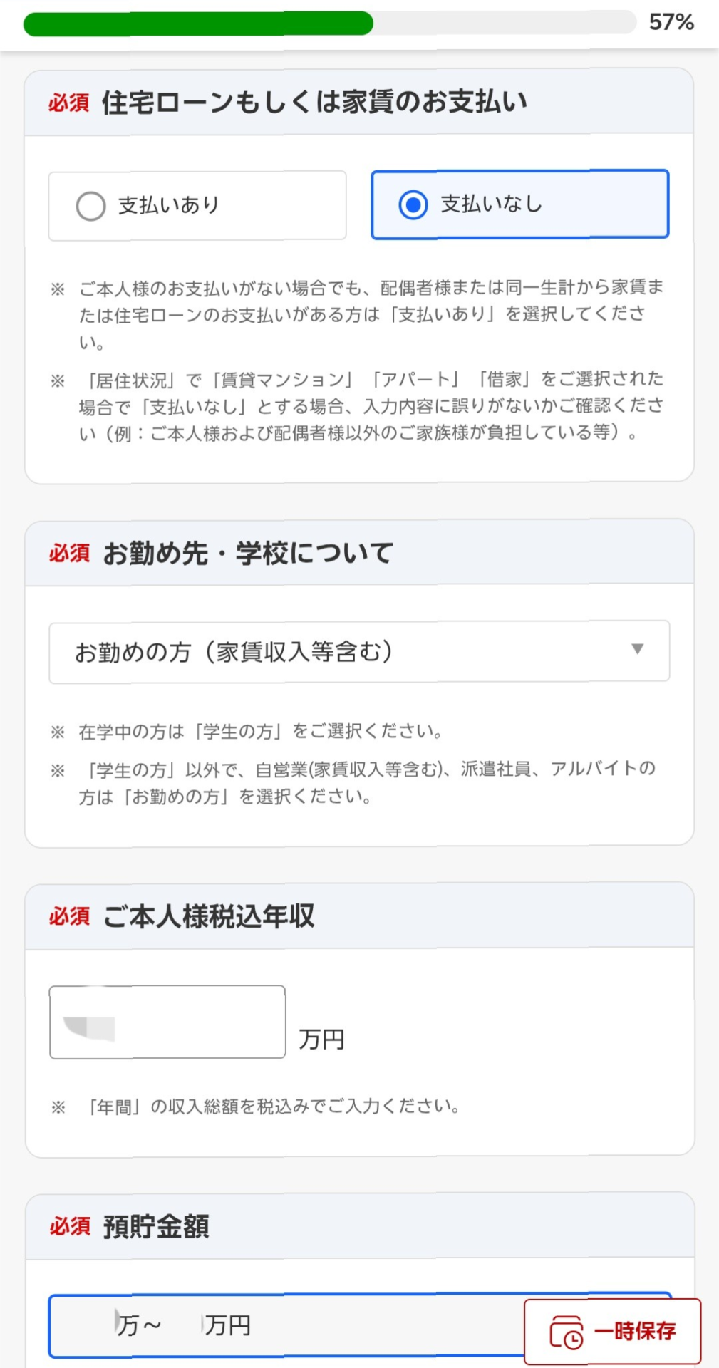
Task: Click the arrow on the employment dropdown
Action: [637, 649]
